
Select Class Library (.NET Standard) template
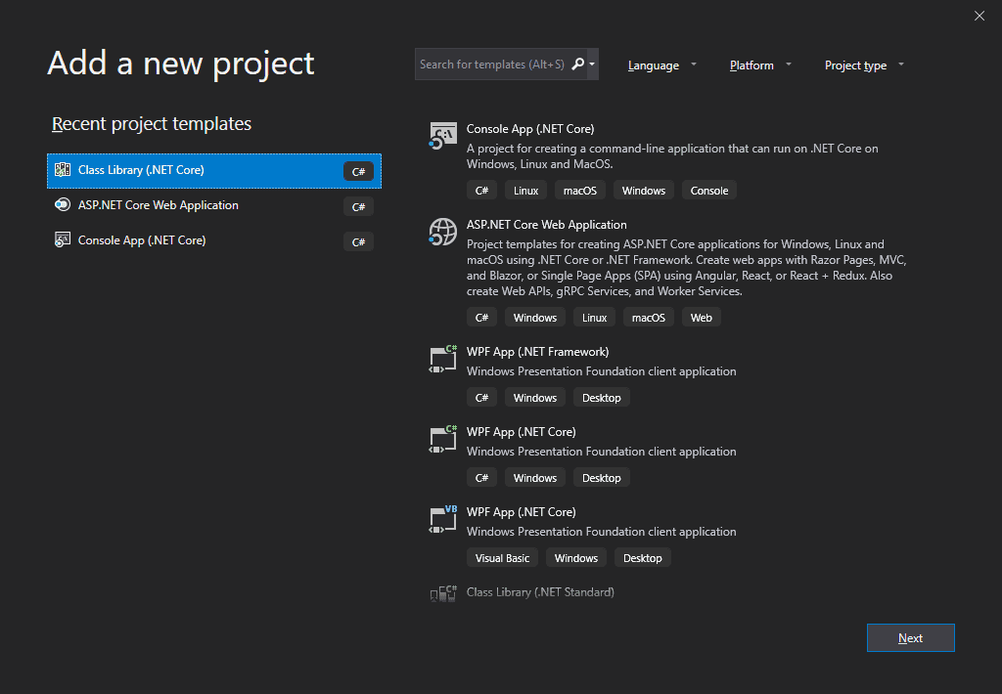[x=540, y=592]
